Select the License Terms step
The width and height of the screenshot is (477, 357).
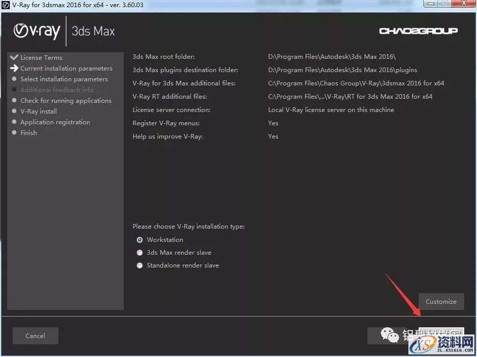click(x=41, y=58)
